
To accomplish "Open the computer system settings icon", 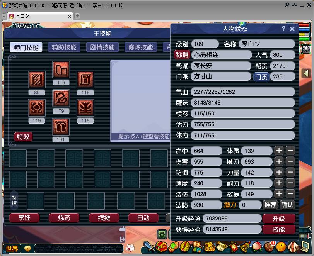I will point(305,247).
